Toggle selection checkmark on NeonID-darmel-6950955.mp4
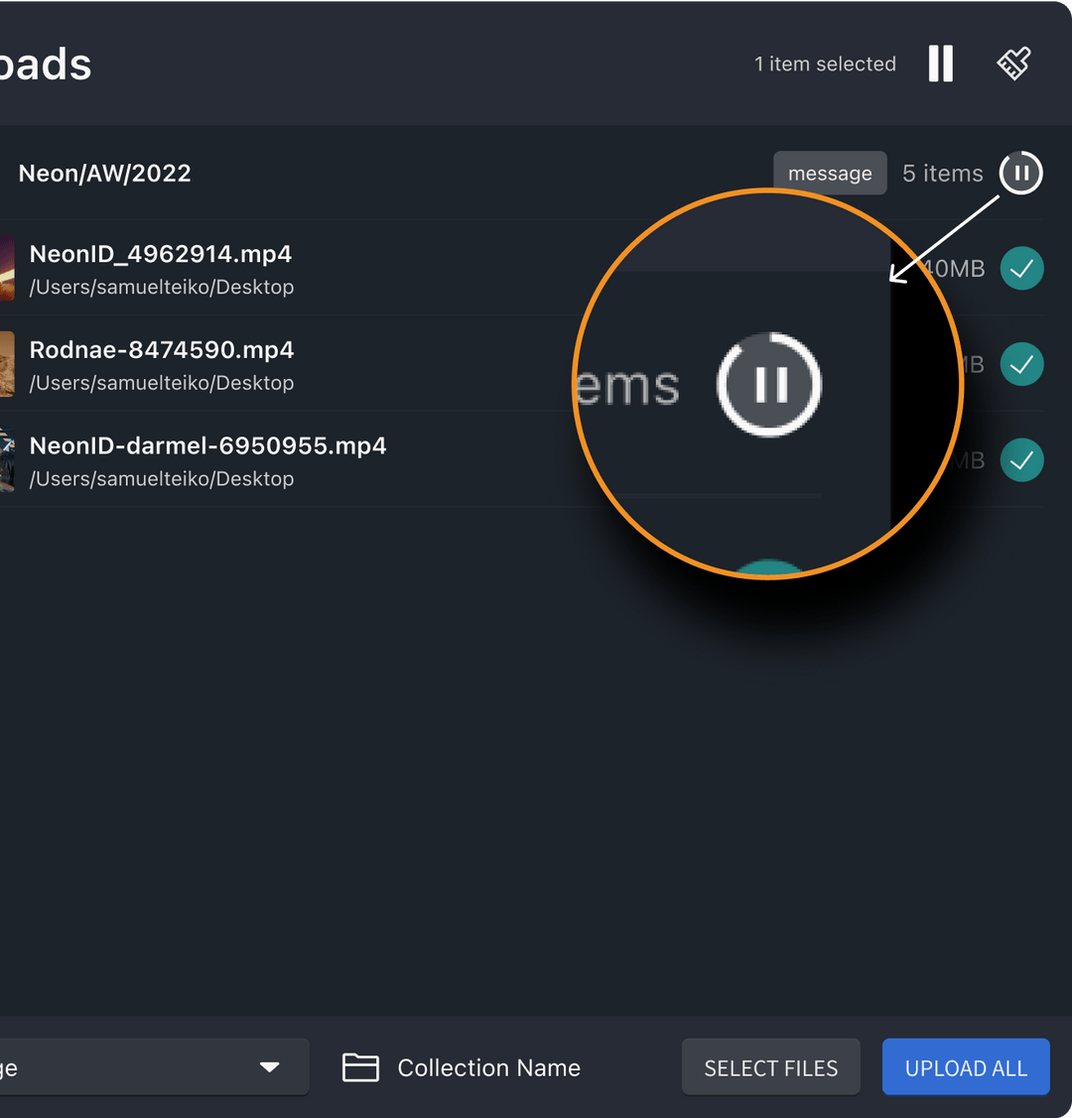Viewport: 1072px width, 1118px height. 1021,460
